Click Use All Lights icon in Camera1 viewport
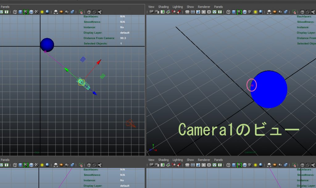This screenshot has width=316, height=188. coord(256,12)
